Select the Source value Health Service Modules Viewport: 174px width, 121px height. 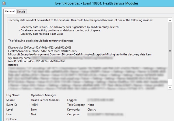tap(45, 100)
